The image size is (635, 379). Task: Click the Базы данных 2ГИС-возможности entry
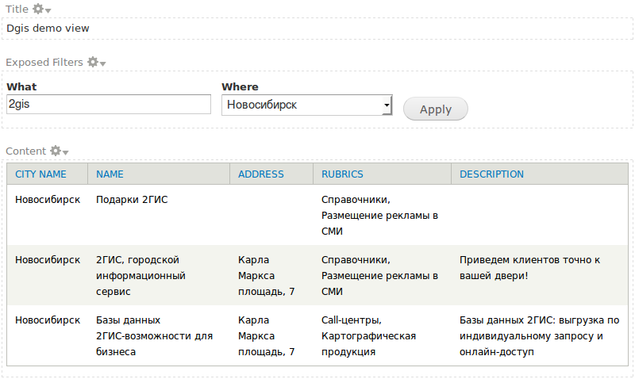point(154,335)
